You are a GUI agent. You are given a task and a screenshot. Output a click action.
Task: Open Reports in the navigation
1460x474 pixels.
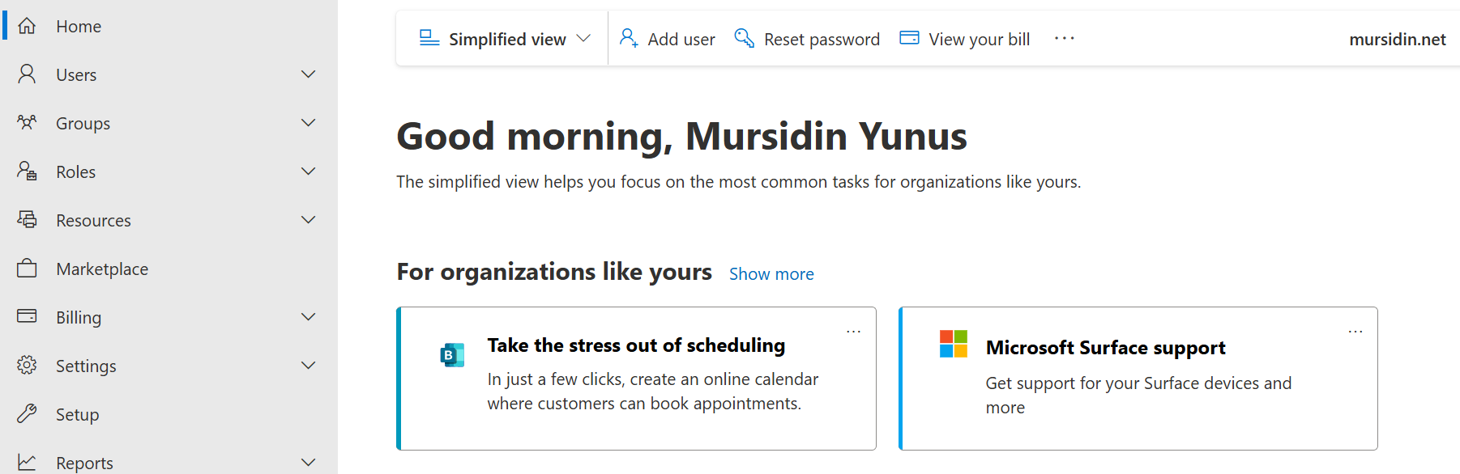point(84,463)
